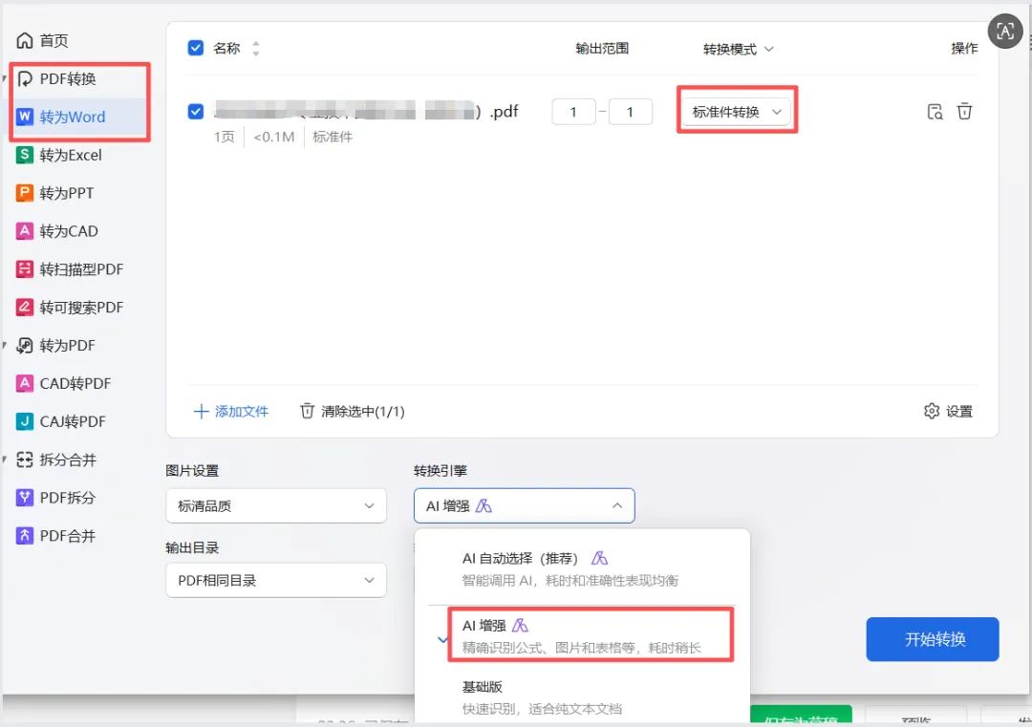The width and height of the screenshot is (1032, 727).
Task: Open 设置 with the gear icon
Action: point(949,412)
